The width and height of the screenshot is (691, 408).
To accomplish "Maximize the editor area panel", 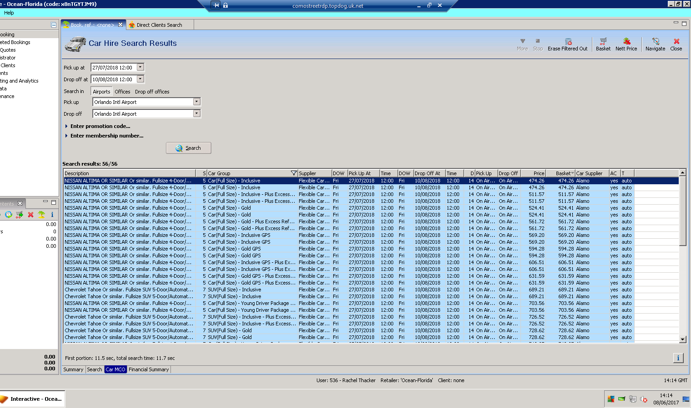I will pos(684,24).
